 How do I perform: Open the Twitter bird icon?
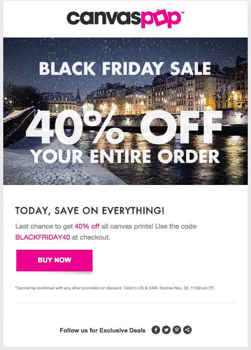(166, 330)
